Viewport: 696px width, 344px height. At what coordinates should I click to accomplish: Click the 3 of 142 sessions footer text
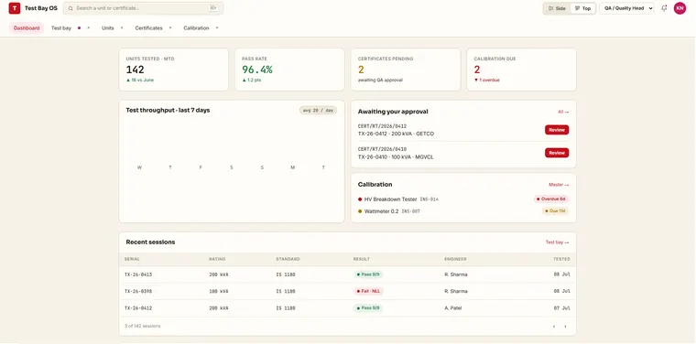coord(143,326)
